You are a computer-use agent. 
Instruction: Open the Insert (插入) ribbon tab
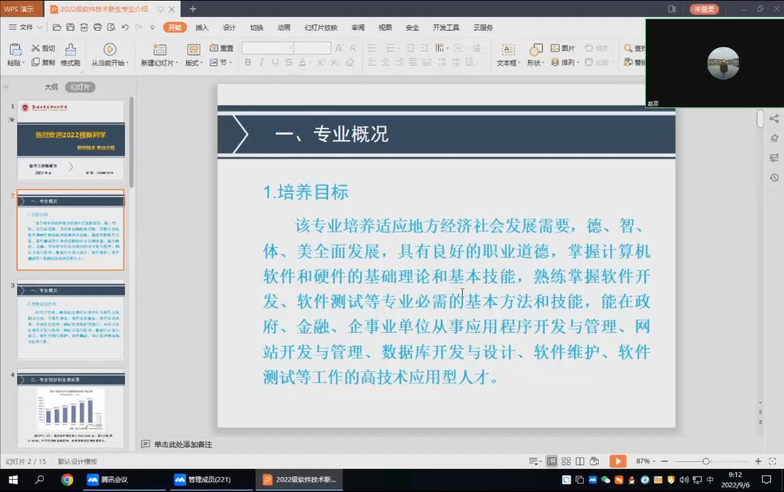(202, 27)
